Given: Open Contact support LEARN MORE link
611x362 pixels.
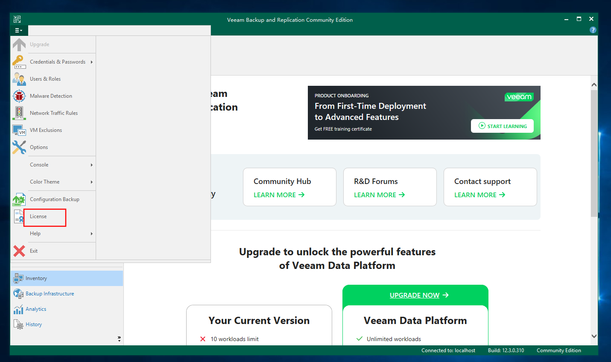Looking at the screenshot, I should [x=479, y=195].
